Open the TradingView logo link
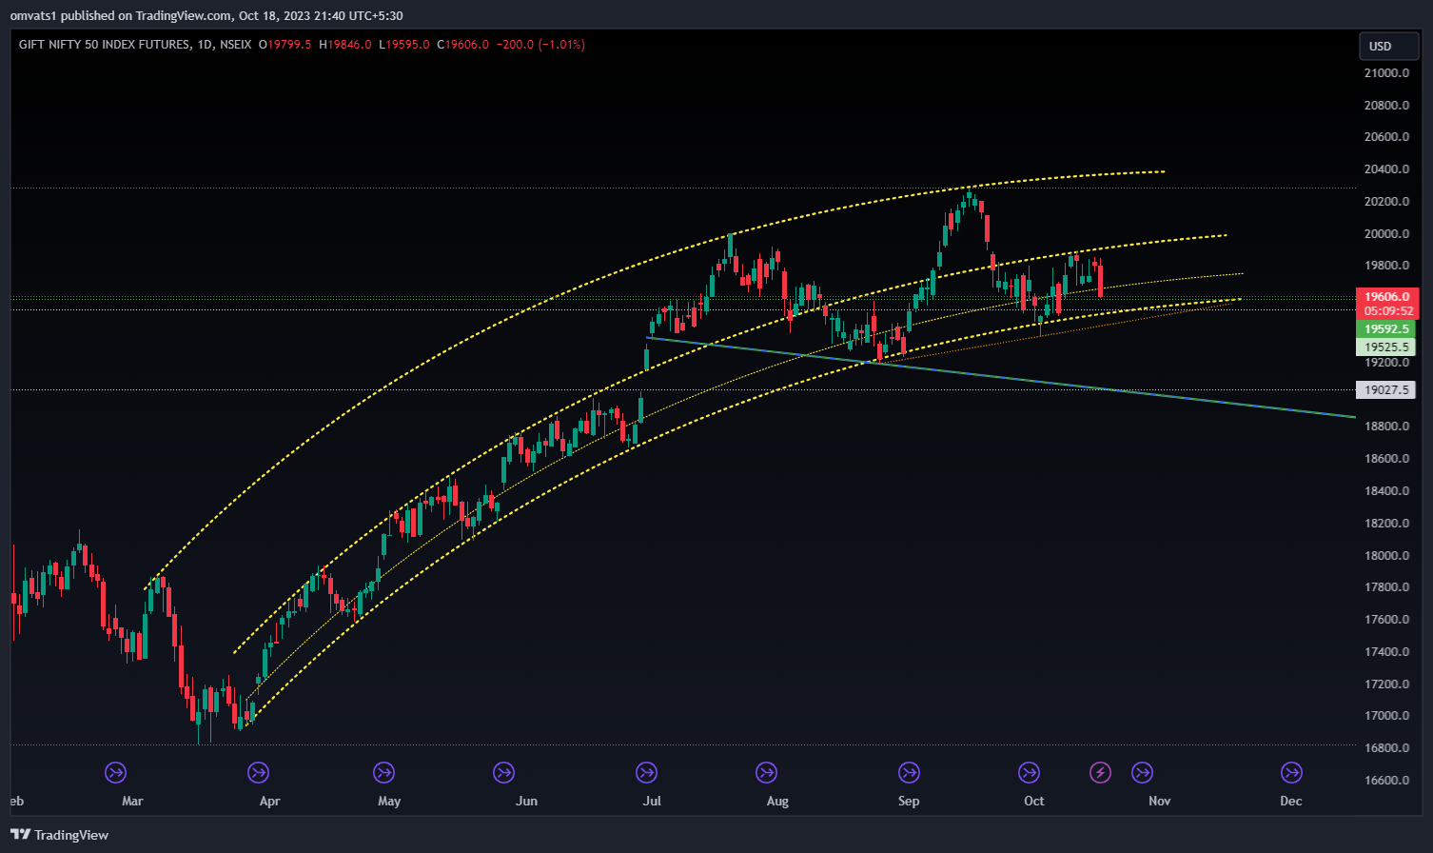Screen dimensions: 1433x853 (x=59, y=835)
